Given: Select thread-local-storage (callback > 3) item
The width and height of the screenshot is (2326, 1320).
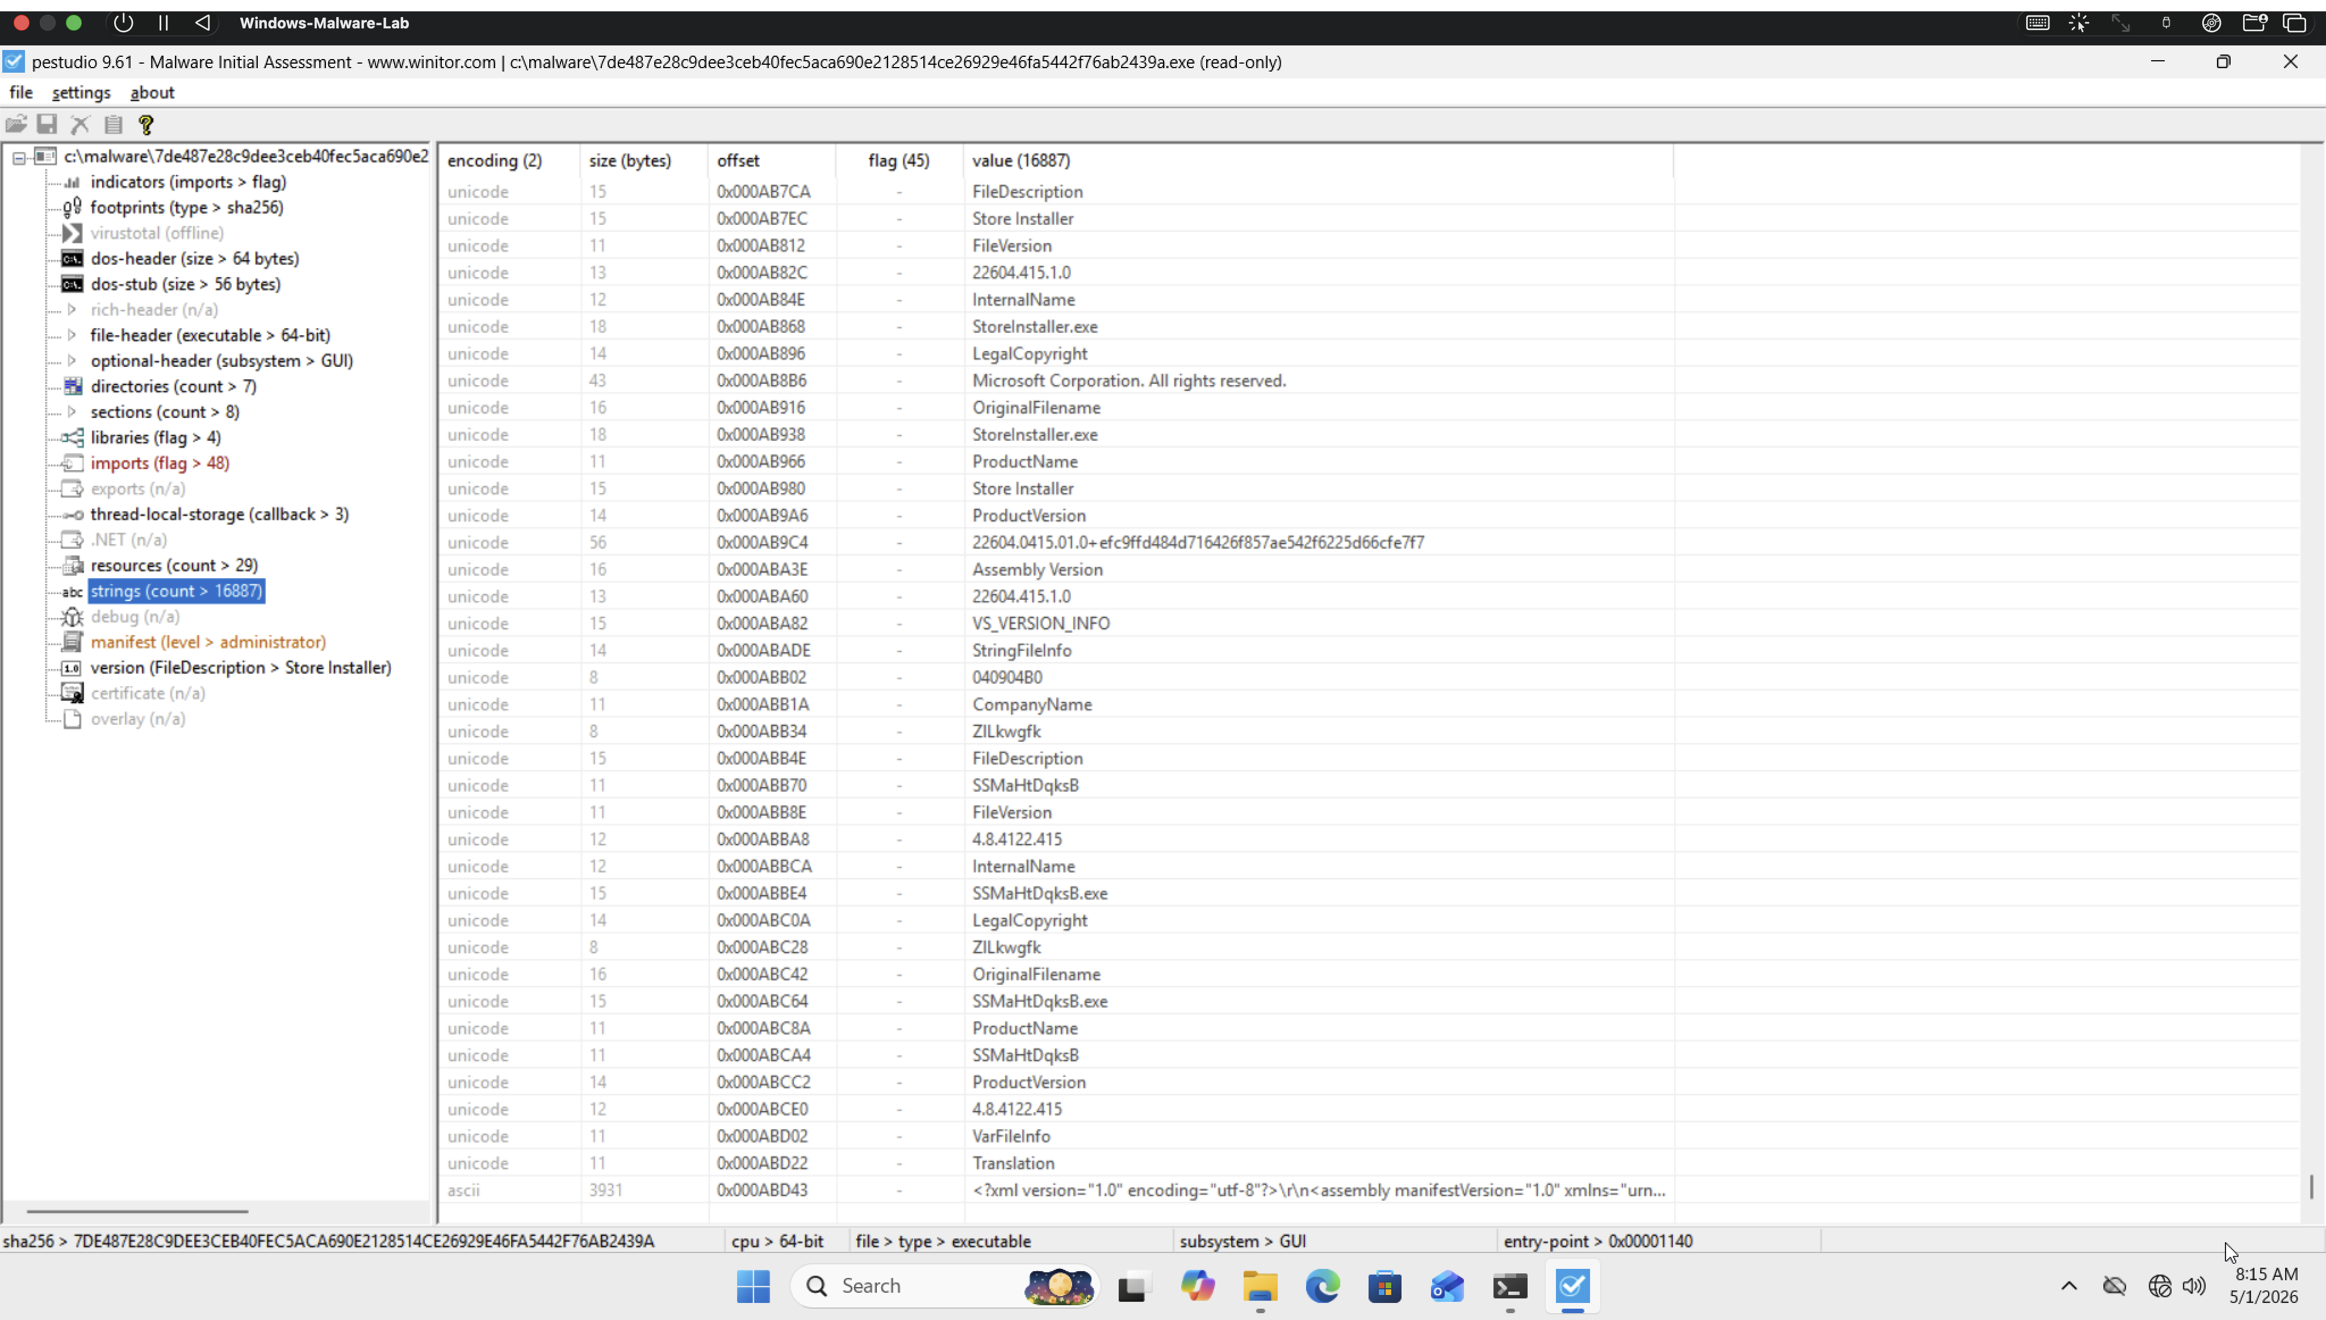Looking at the screenshot, I should click(x=219, y=514).
